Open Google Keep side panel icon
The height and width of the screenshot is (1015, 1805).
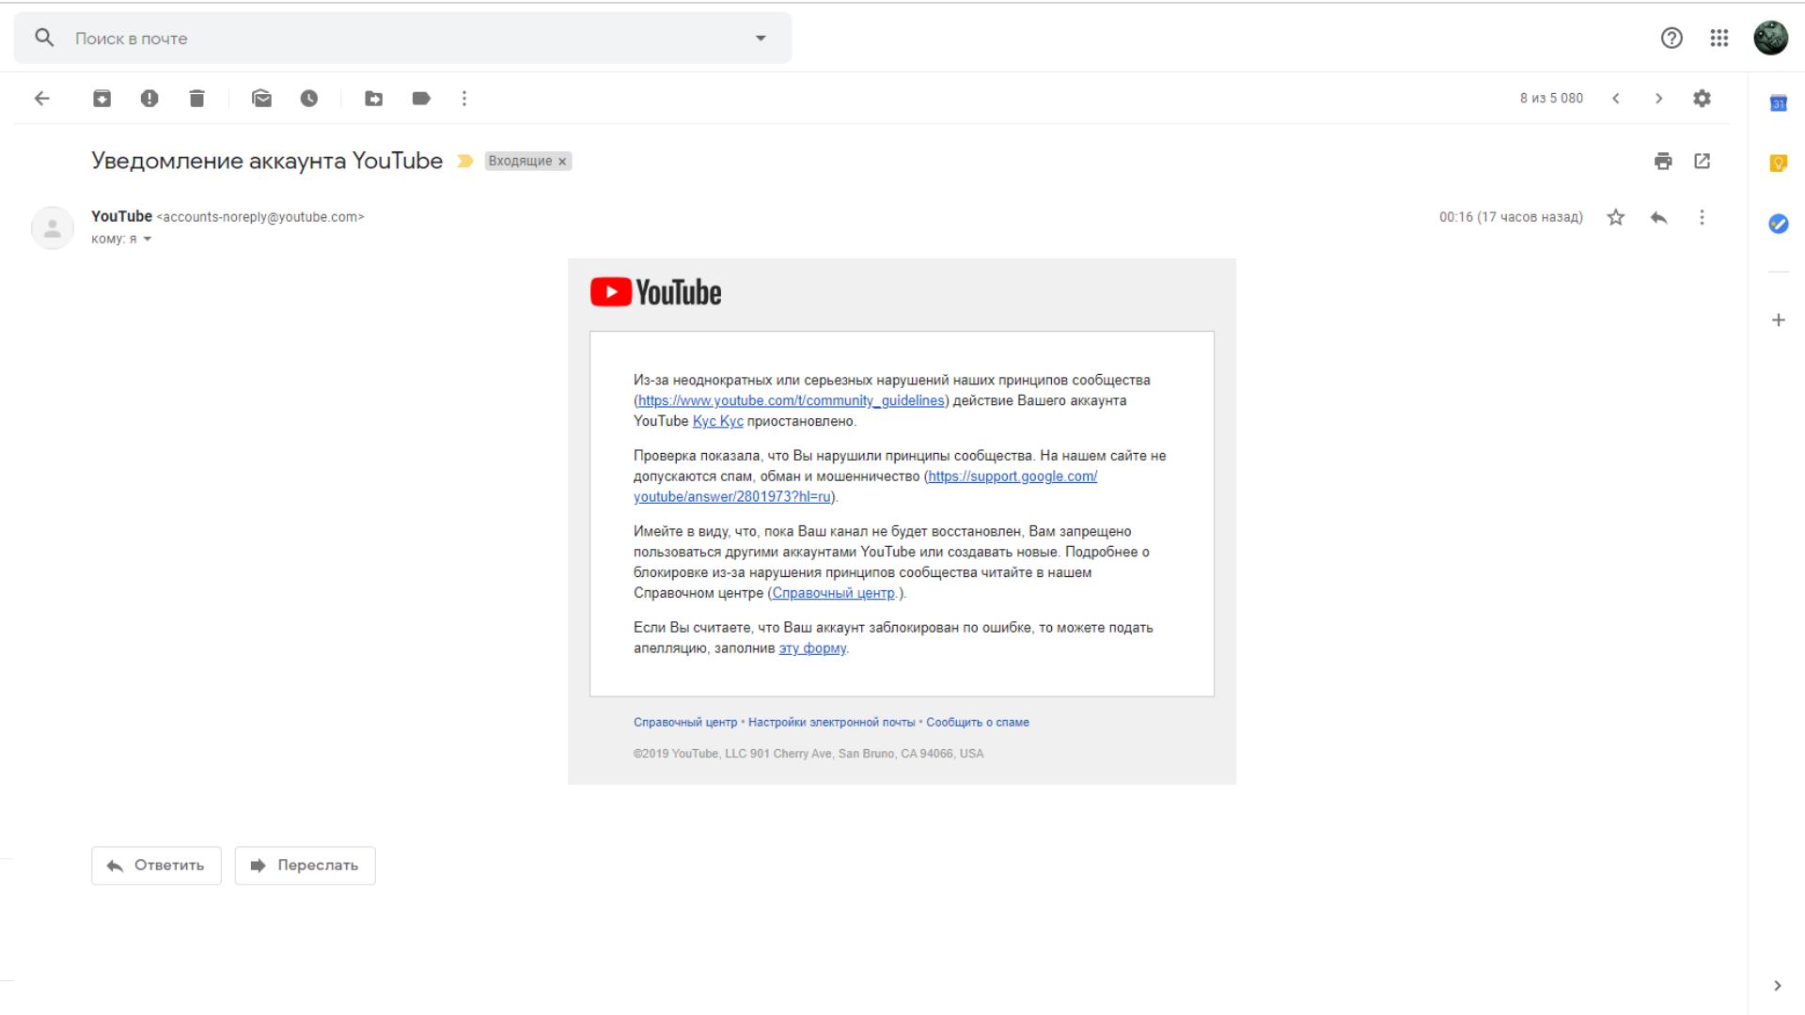point(1779,164)
